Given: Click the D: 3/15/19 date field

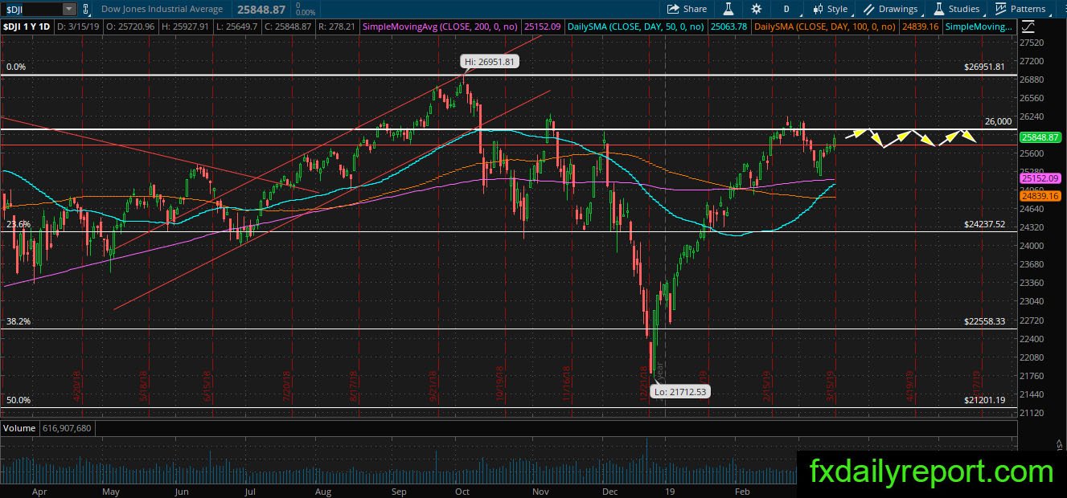Looking at the screenshot, I should 80,27.
